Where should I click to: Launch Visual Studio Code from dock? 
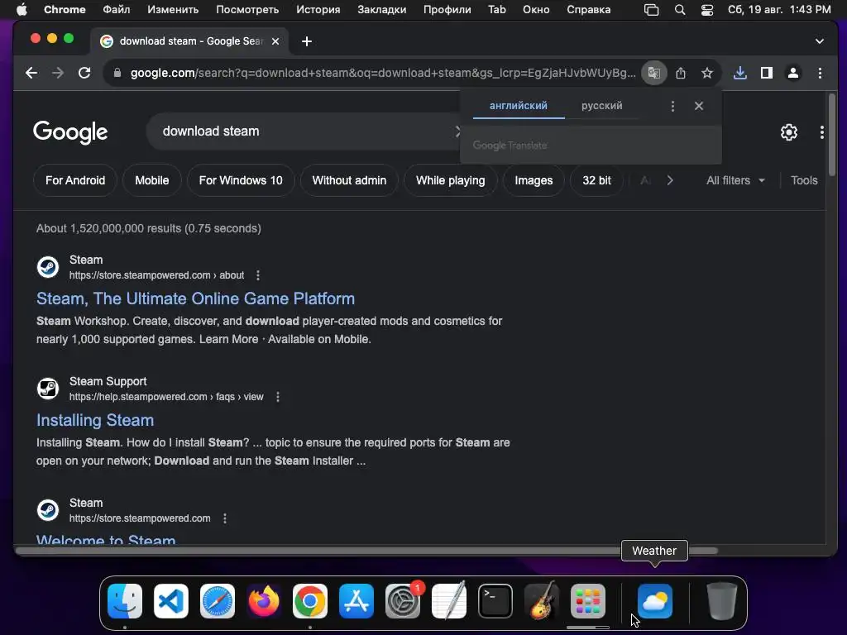point(170,601)
